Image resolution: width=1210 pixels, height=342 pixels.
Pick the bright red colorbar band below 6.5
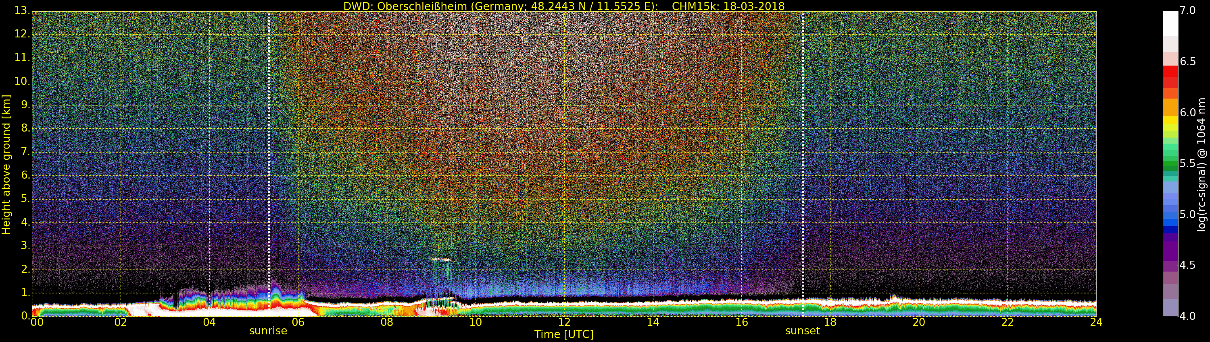click(1170, 71)
